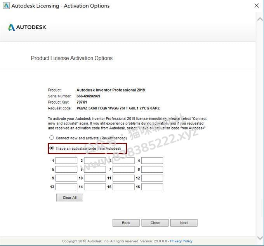Image resolution: width=264 pixels, height=246 pixels.
Task: Select the request code text PQWZ 5X6U
Action: 87,108
